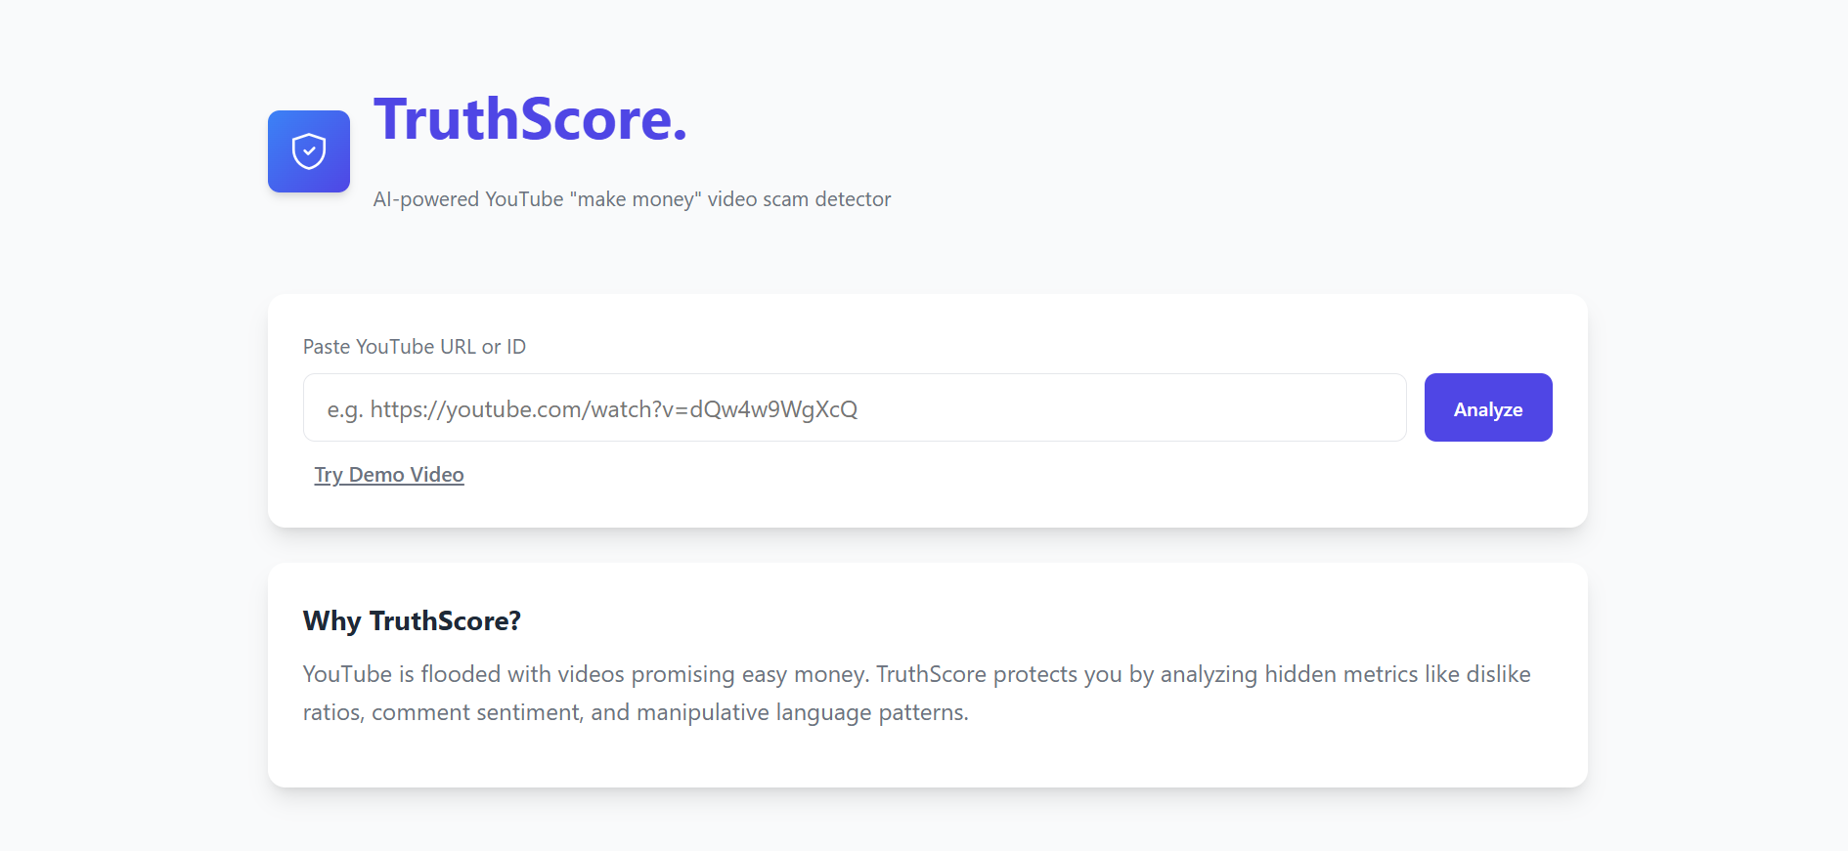Click the Why TruthScore heading
The height and width of the screenshot is (851, 1848).
tap(412, 620)
